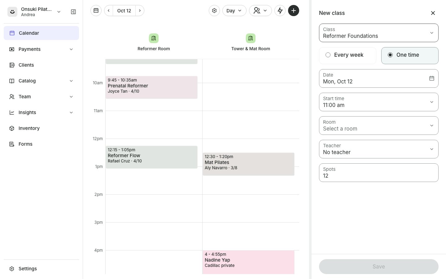Expand the Insights menu chevron
Image resolution: width=446 pixels, height=279 pixels.
coord(71,113)
